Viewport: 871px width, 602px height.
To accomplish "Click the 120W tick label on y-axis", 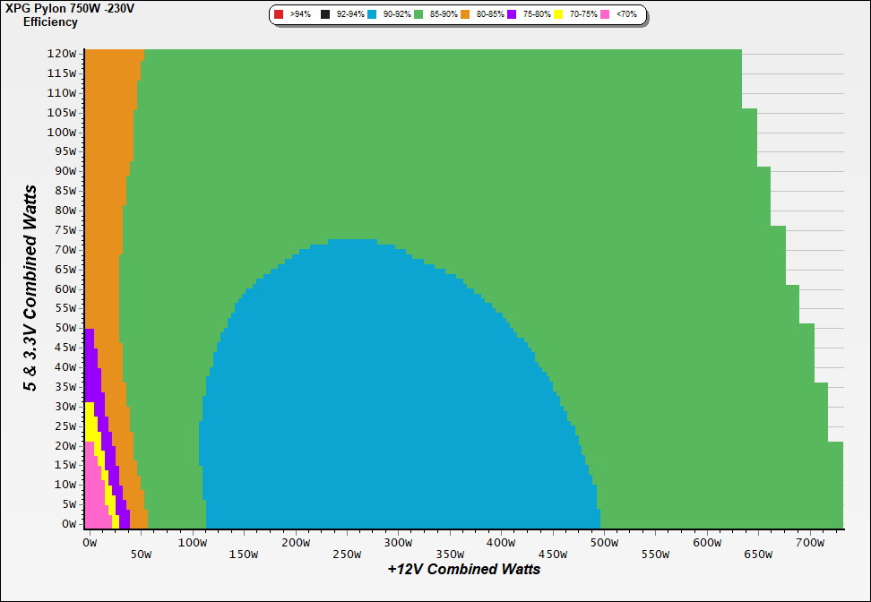I will coord(62,54).
